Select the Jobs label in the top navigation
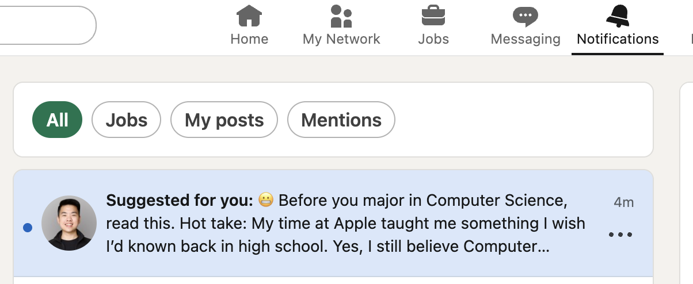The height and width of the screenshot is (284, 693). 433,39
